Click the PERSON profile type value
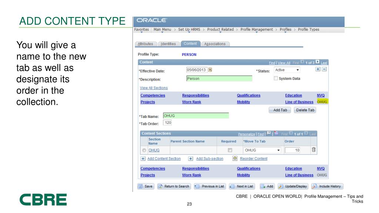 point(189,55)
